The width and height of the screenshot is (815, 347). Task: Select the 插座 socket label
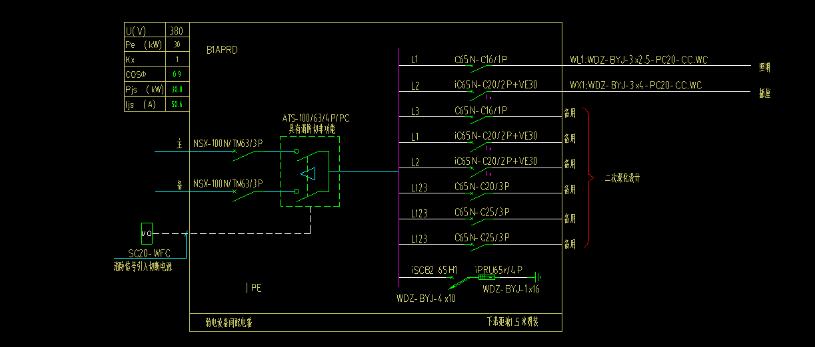click(764, 94)
